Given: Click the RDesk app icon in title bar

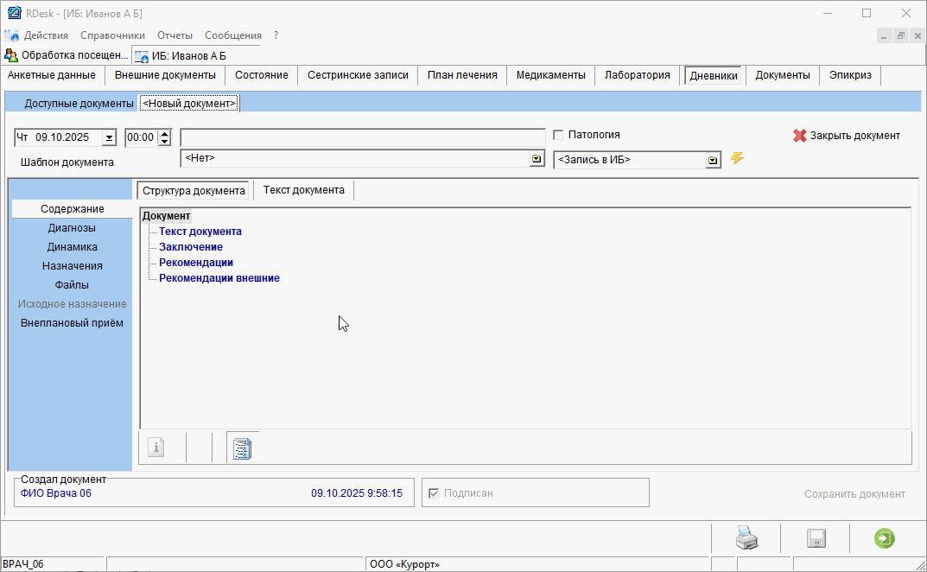Looking at the screenshot, I should (14, 13).
